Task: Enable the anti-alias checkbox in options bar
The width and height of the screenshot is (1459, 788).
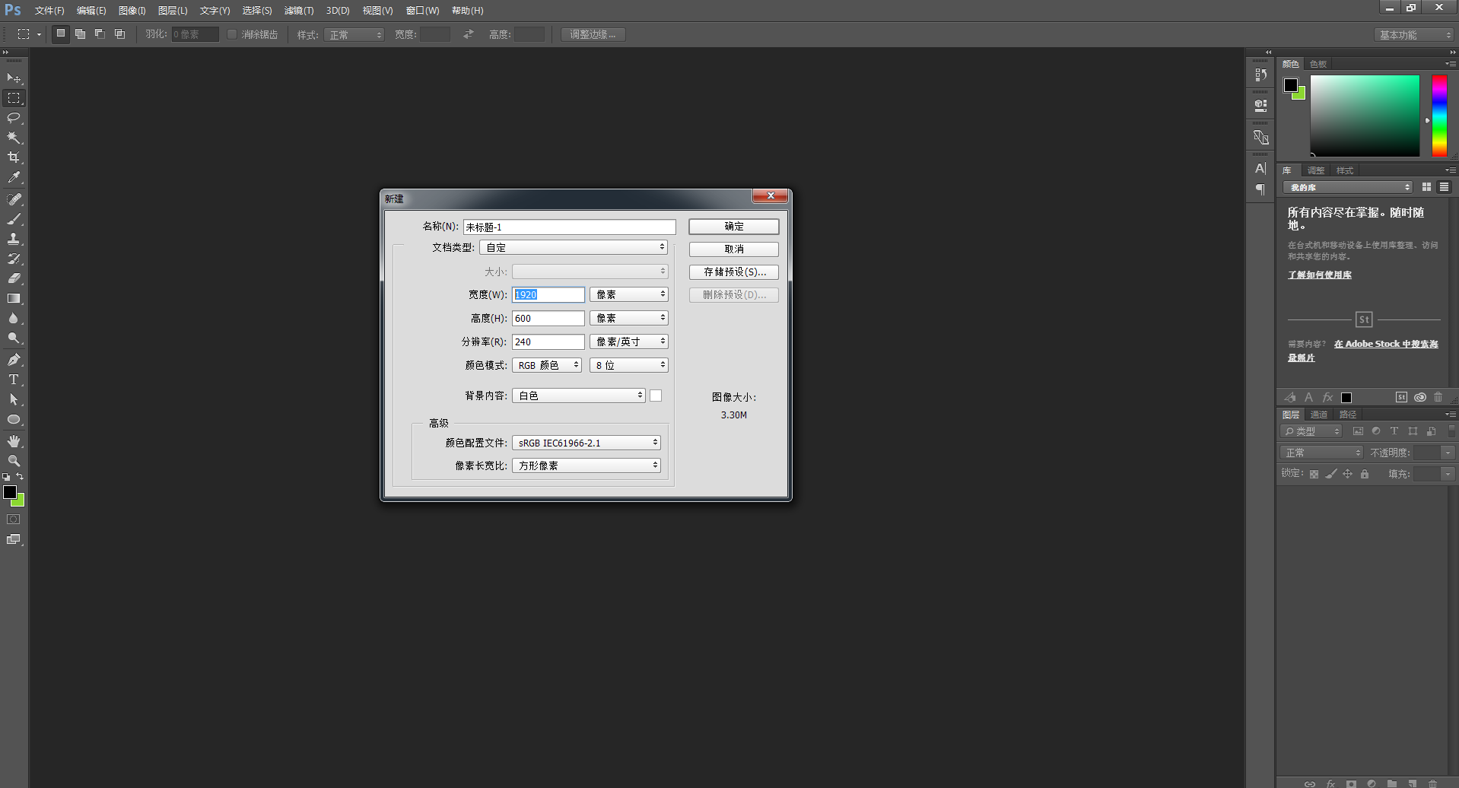Action: click(x=232, y=34)
